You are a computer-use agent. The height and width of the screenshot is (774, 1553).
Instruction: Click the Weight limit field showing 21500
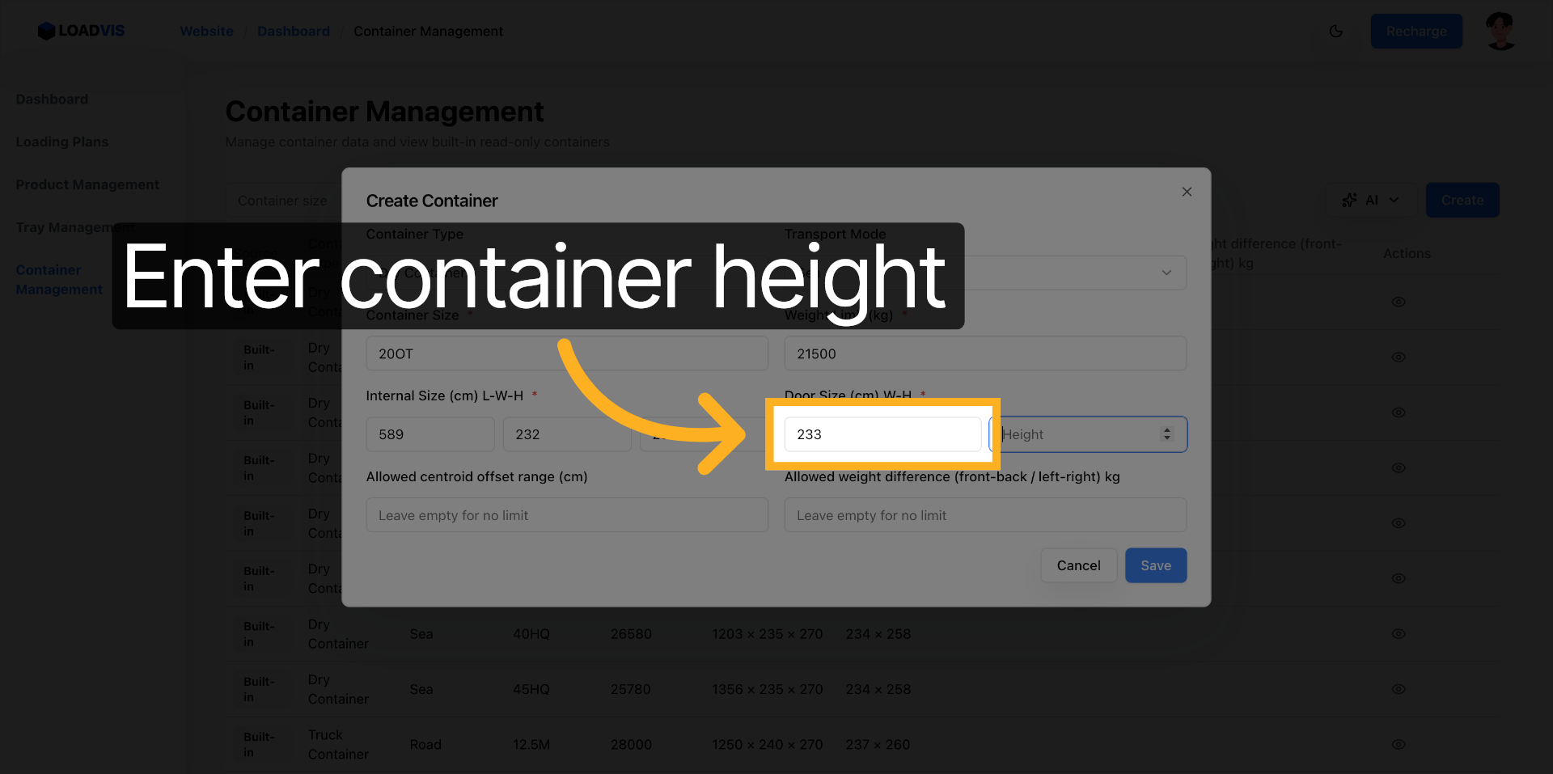(984, 353)
